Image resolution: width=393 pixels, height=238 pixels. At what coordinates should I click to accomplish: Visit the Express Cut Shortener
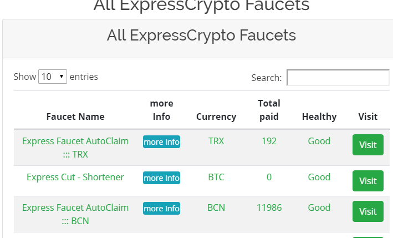368,181
